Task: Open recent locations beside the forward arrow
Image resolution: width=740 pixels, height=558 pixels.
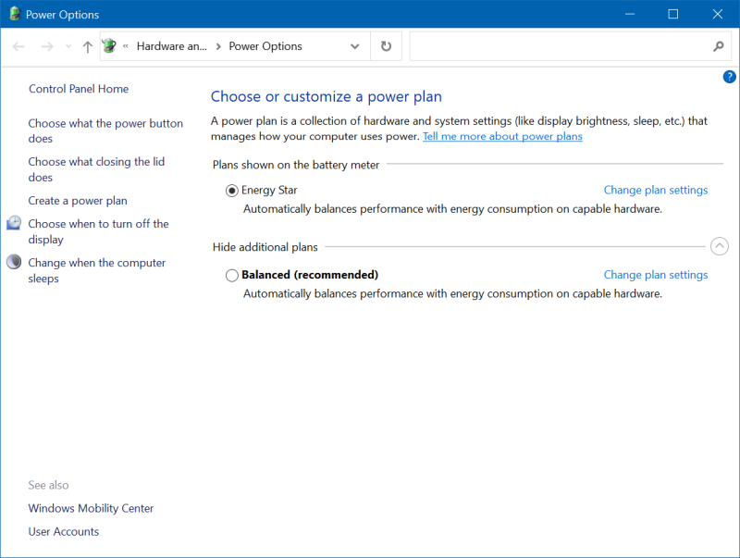Action: (68, 45)
